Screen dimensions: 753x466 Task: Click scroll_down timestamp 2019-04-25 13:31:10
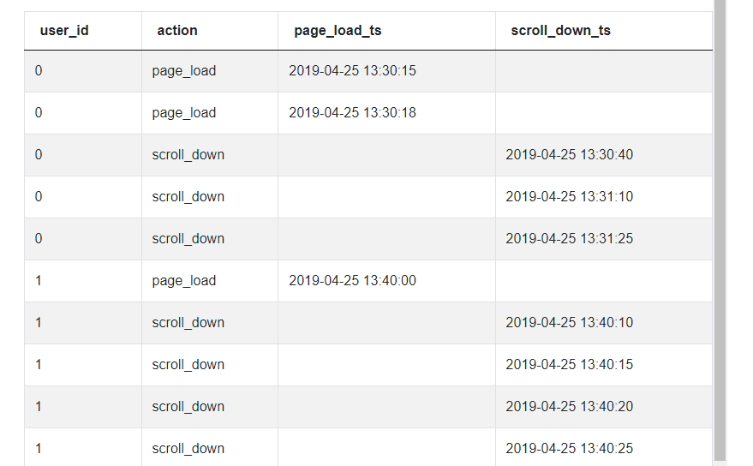point(569,196)
